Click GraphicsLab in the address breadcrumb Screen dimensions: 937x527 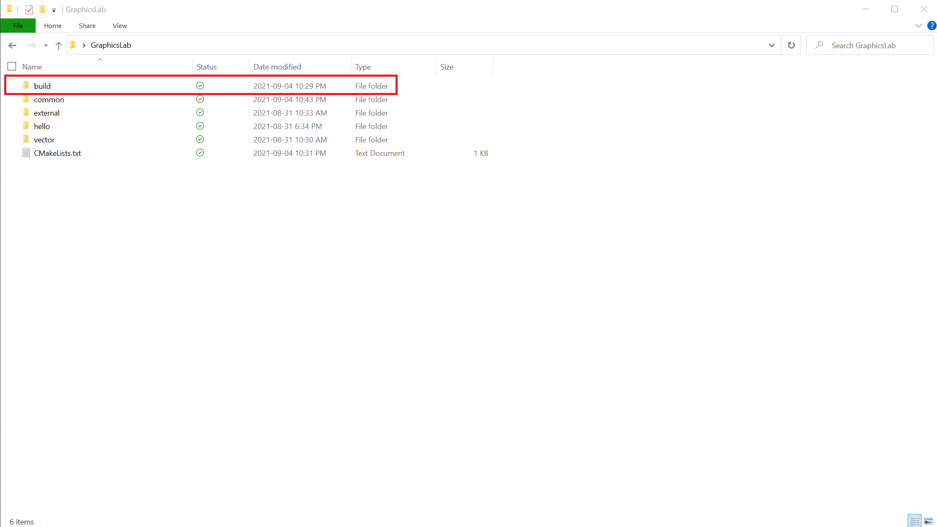coord(111,45)
